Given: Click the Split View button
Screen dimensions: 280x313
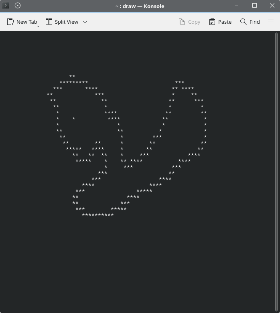Looking at the screenshot, I should (x=62, y=22).
